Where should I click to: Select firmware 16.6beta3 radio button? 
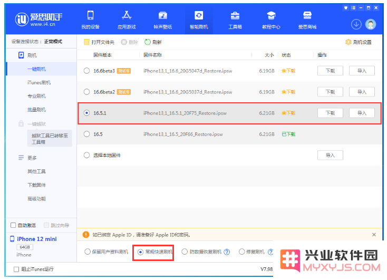pos(86,71)
